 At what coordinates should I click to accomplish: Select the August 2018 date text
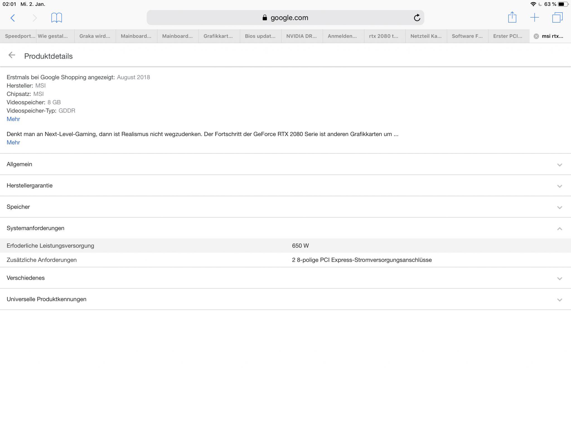(x=133, y=77)
